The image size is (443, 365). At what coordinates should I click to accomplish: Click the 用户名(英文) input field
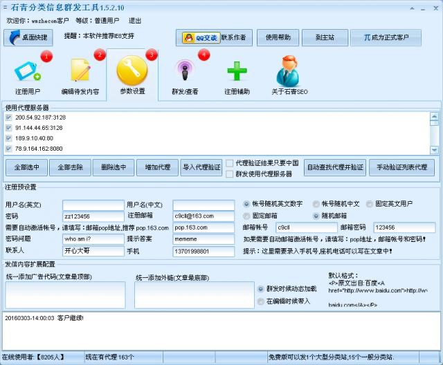coord(93,205)
